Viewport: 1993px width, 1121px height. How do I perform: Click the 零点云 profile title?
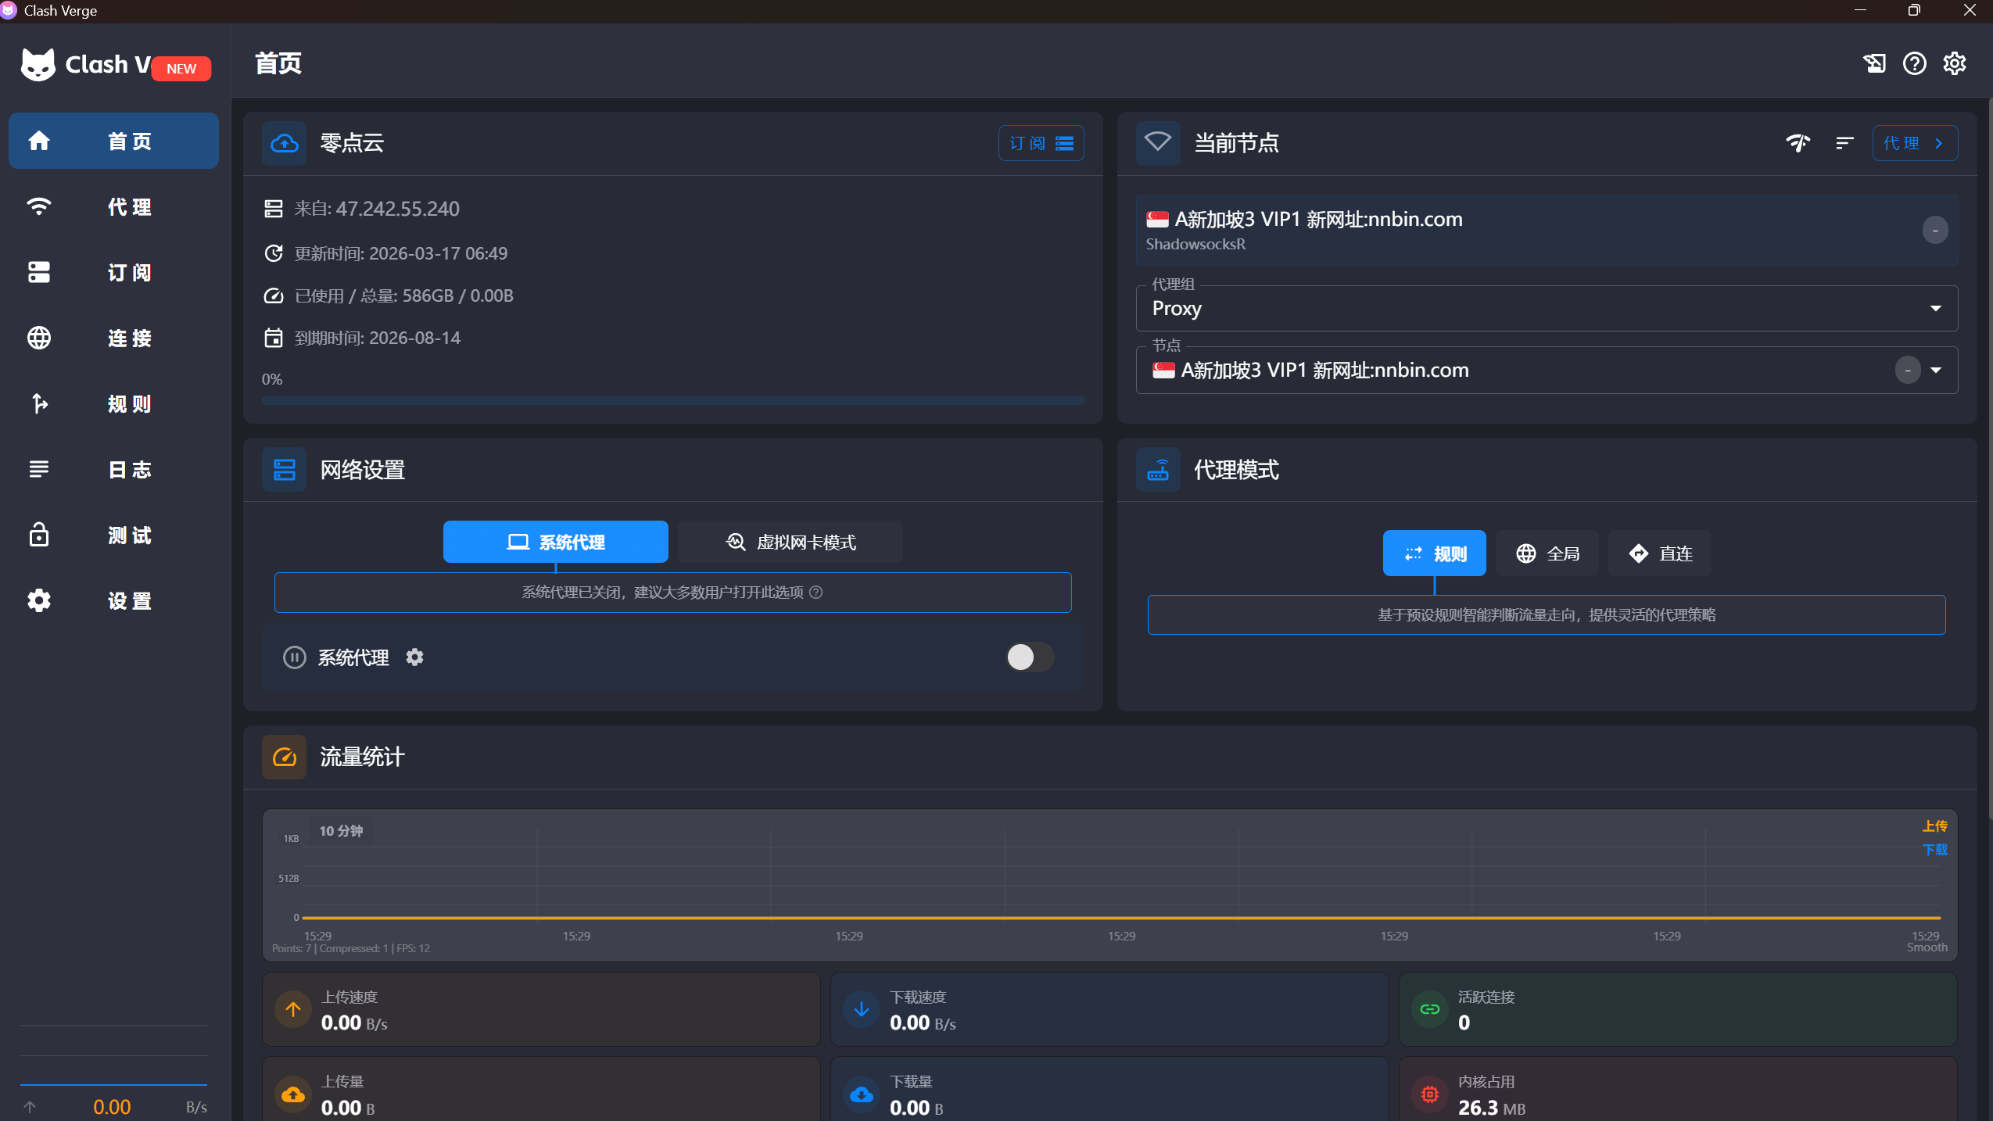(x=352, y=143)
